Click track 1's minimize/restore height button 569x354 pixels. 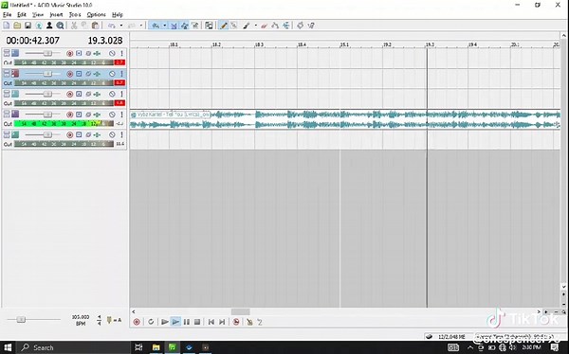point(7,53)
